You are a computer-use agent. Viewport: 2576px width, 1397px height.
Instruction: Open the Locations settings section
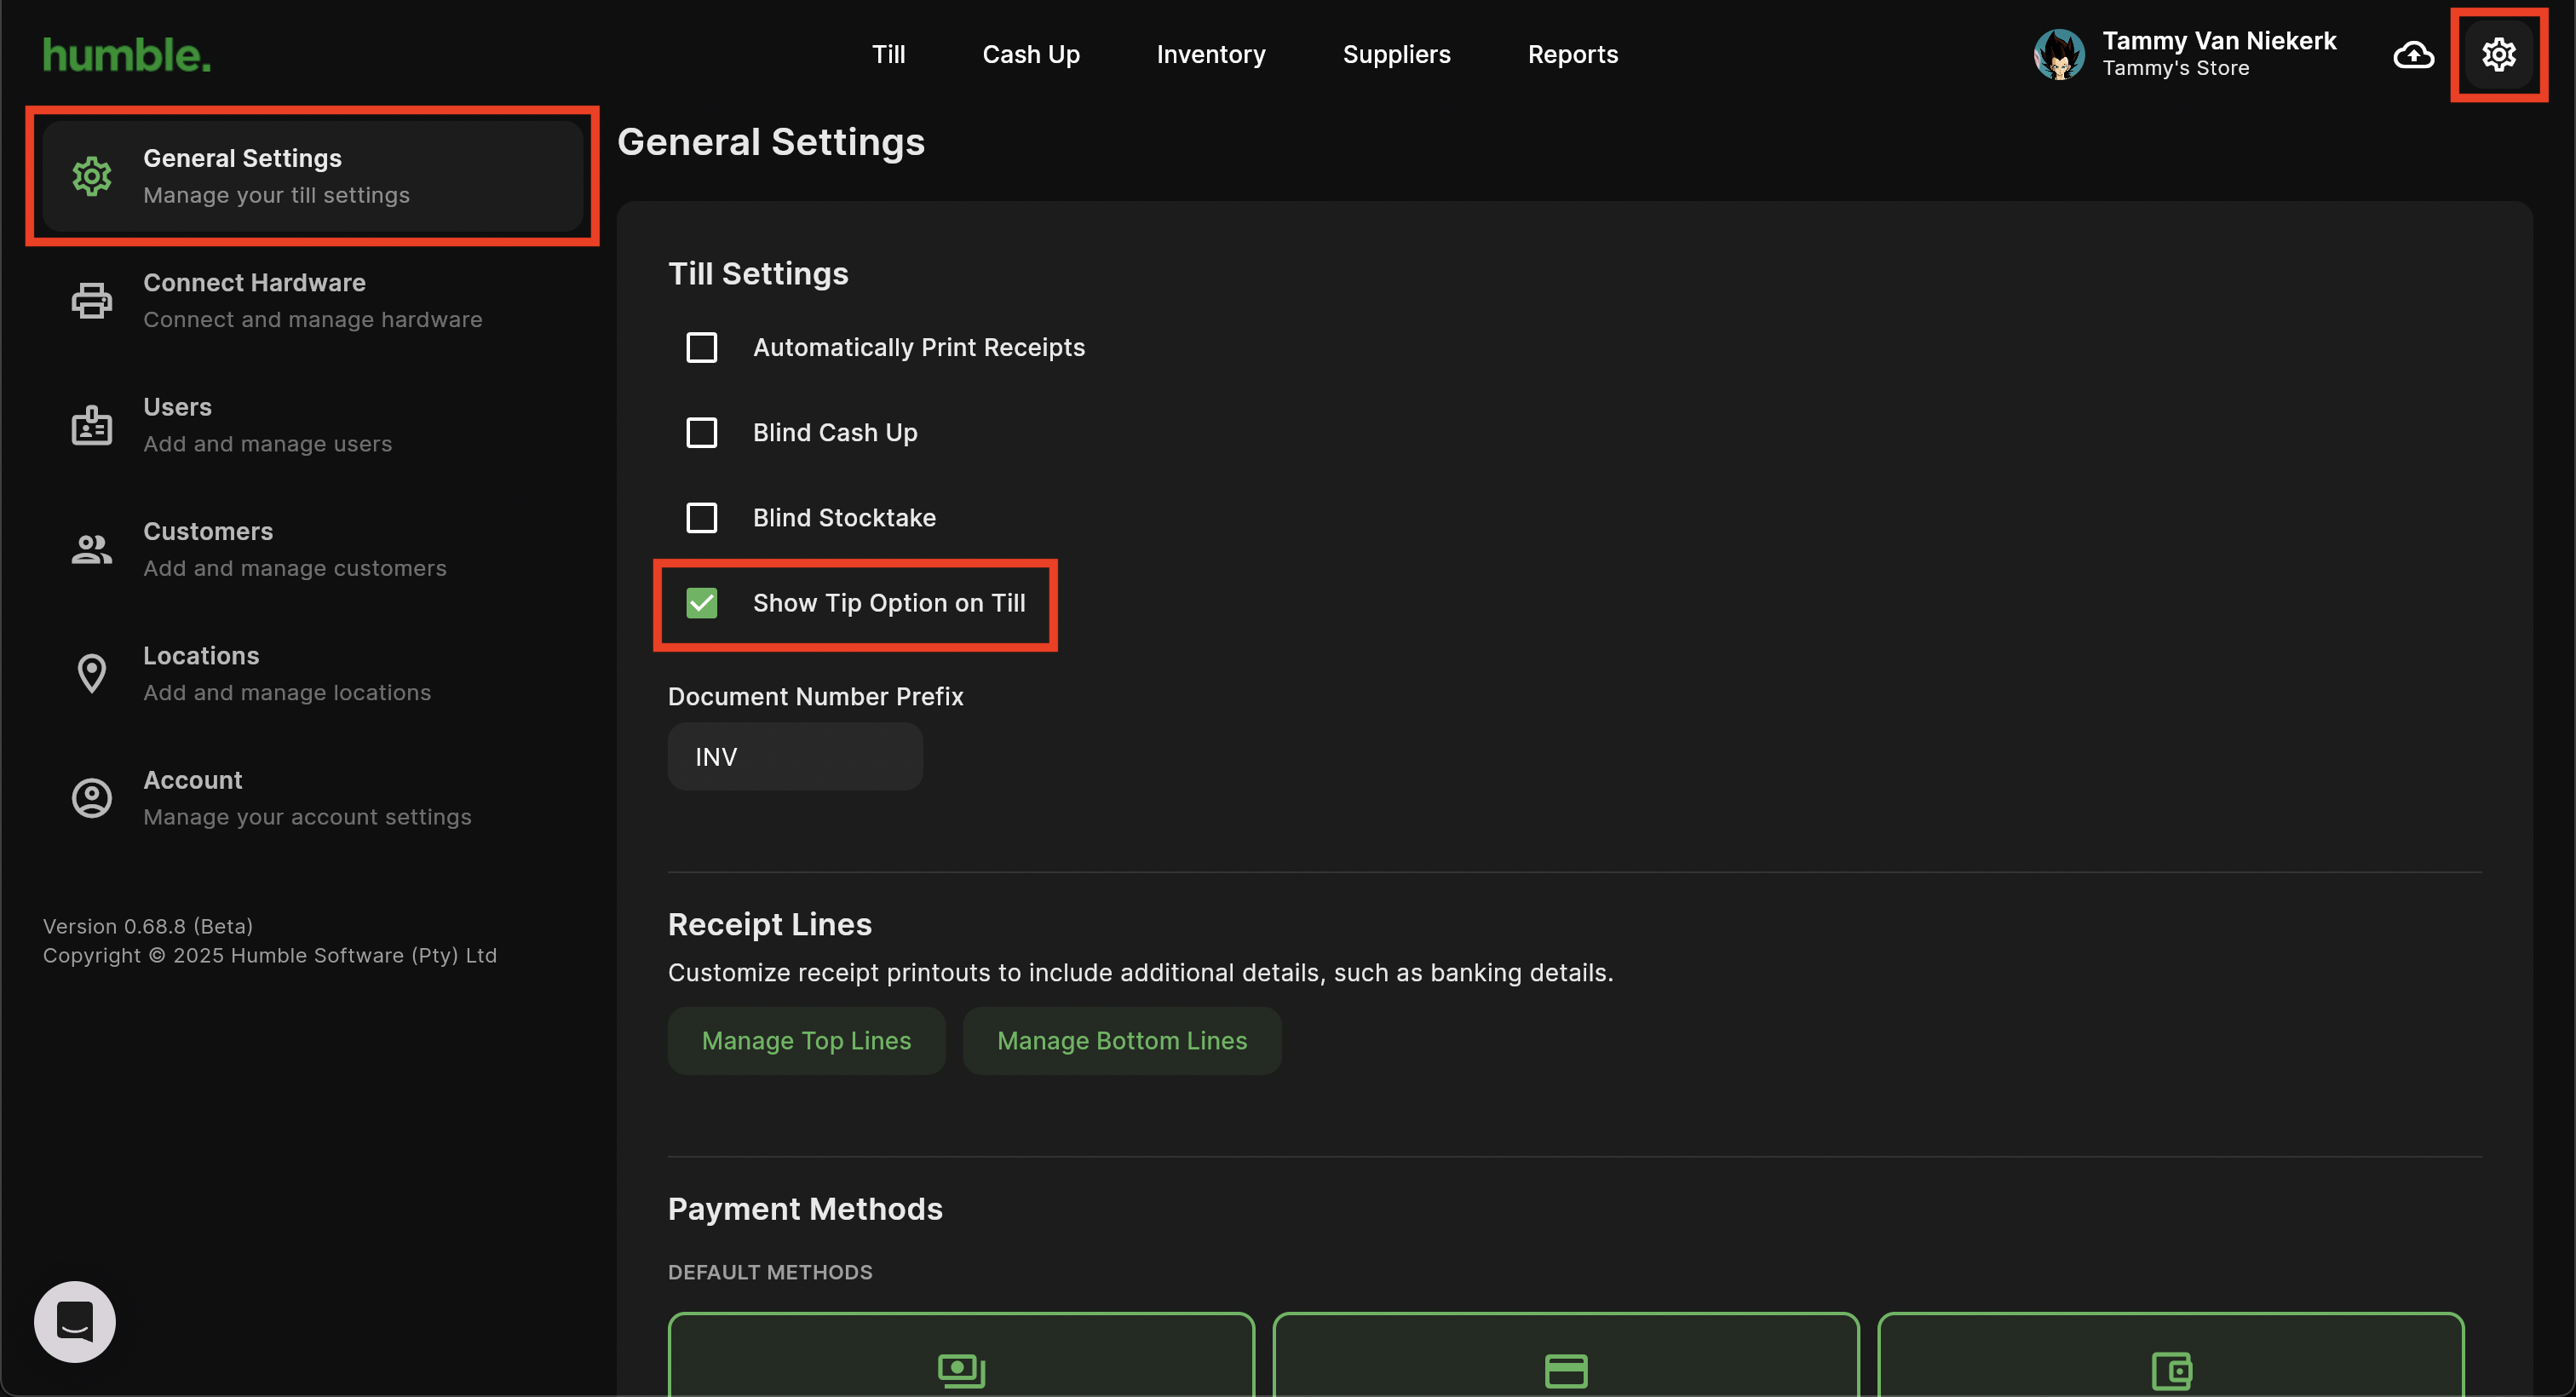312,673
